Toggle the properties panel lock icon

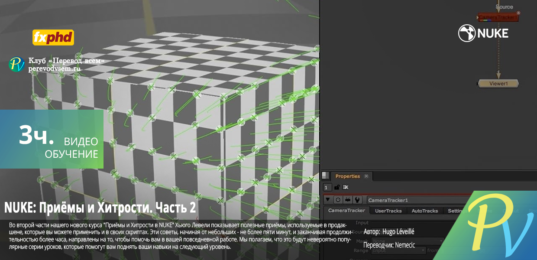coord(336,187)
